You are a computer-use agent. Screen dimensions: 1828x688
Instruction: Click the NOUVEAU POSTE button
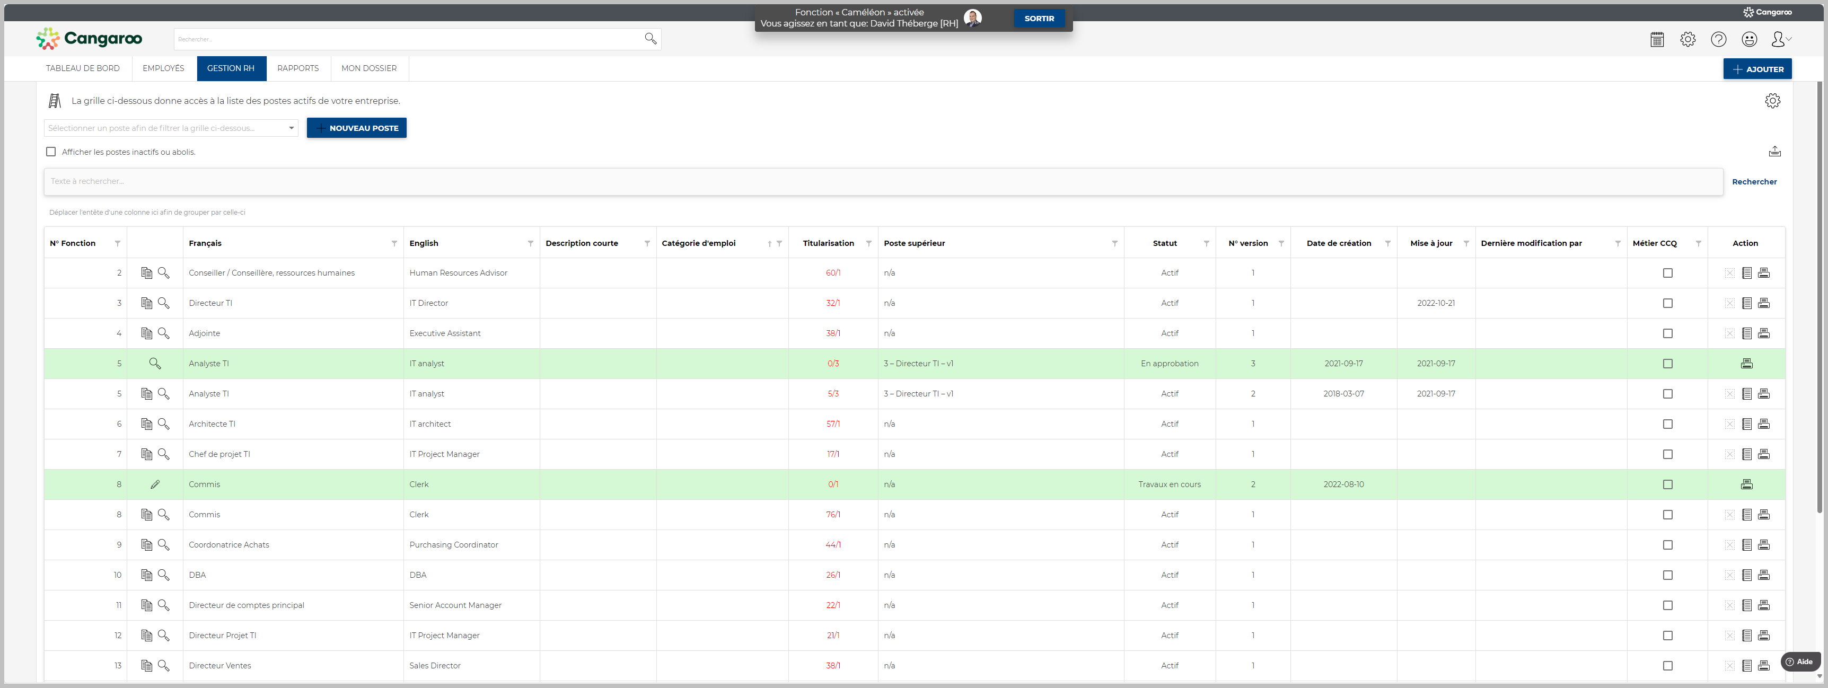356,128
